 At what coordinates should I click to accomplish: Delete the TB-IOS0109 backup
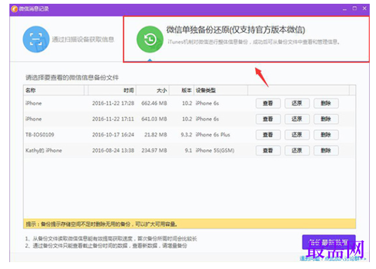326,135
